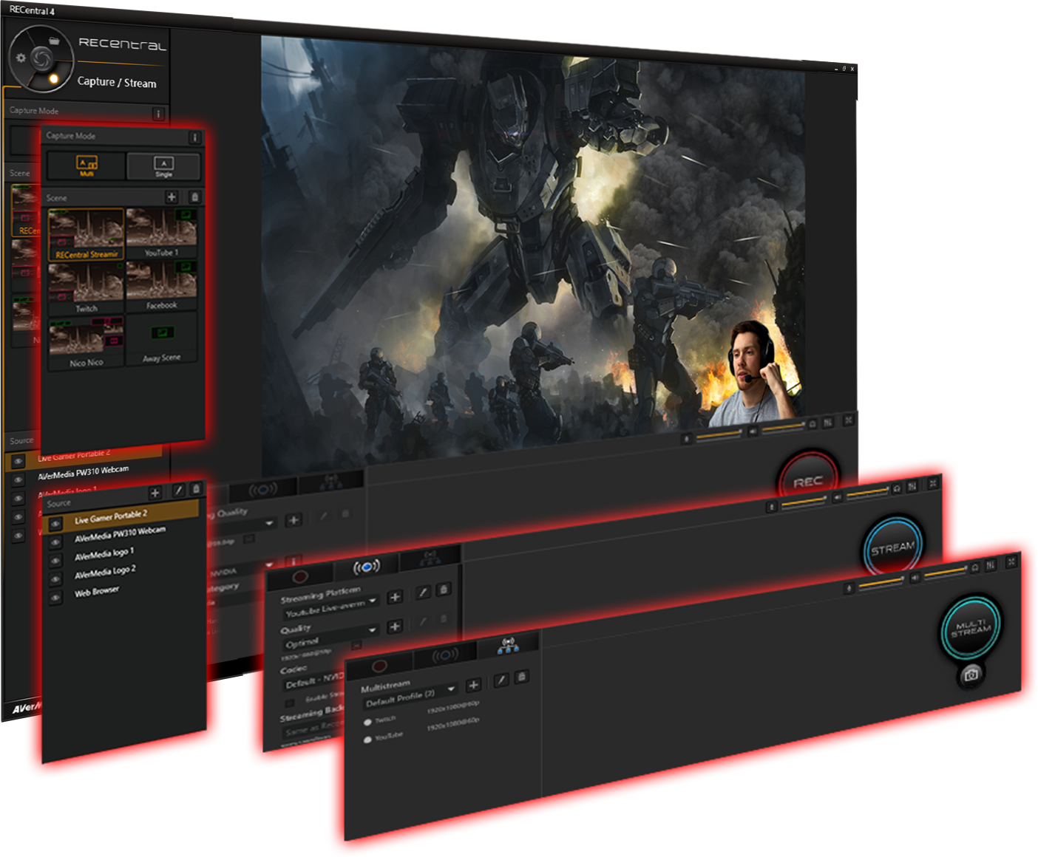Delete the scene using the Scene trash icon
1038x857 pixels.
coord(194,197)
